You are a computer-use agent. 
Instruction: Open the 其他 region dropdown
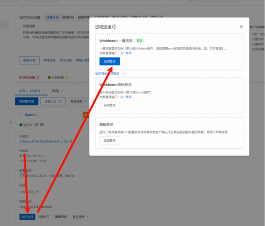pyautogui.click(x=57, y=91)
